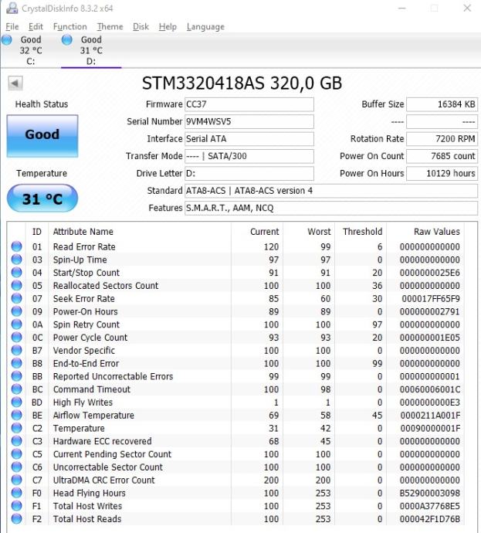
Task: Click status orb of Power Cycle Count row
Action: point(16,337)
